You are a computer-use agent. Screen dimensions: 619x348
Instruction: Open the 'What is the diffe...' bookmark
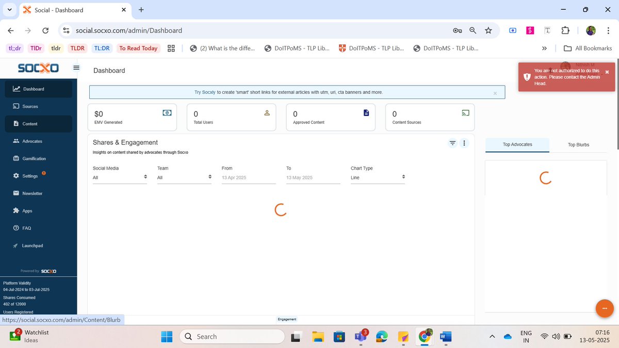pyautogui.click(x=222, y=48)
